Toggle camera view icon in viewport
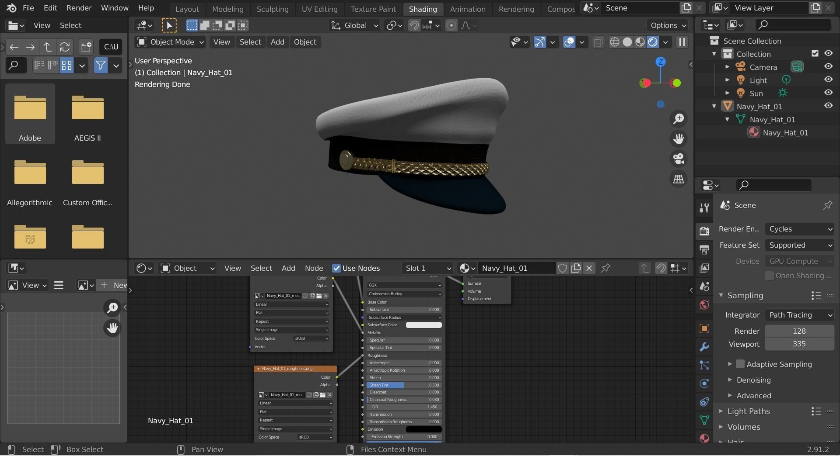Viewport: 840px width, 456px height. point(679,159)
